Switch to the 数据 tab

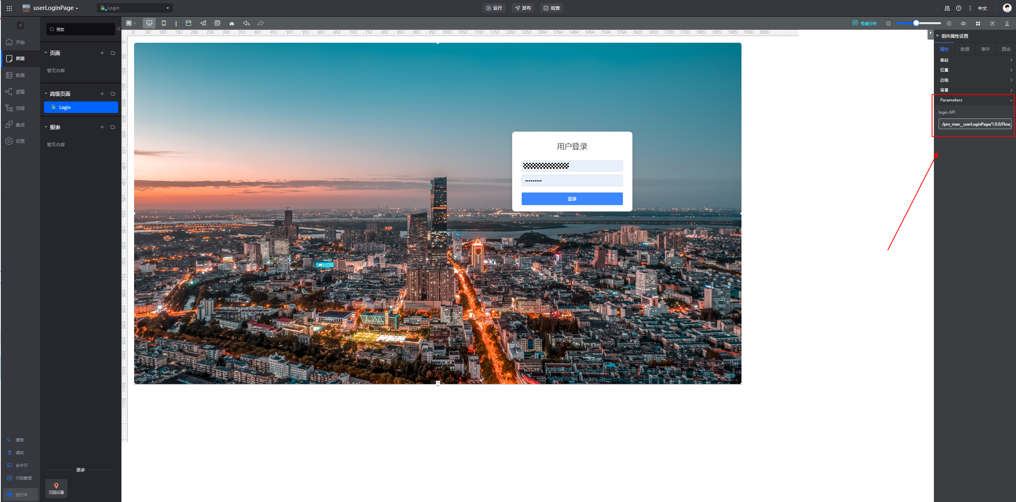pos(965,49)
